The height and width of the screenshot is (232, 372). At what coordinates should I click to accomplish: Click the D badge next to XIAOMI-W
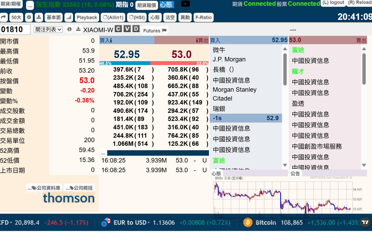click(x=136, y=29)
